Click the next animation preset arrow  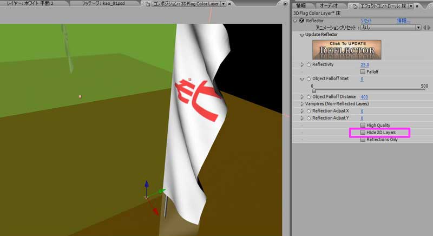click(x=429, y=28)
